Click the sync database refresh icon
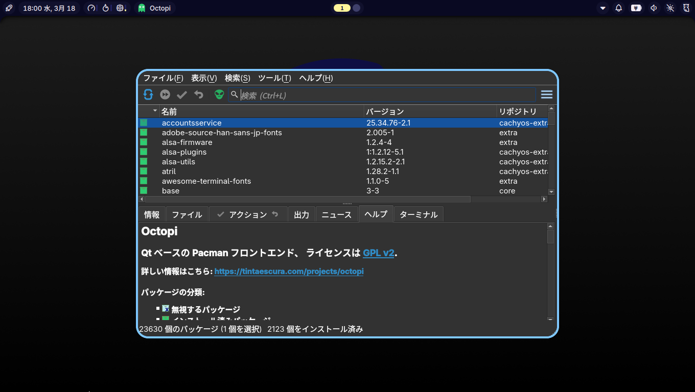This screenshot has width=695, height=392. tap(148, 94)
